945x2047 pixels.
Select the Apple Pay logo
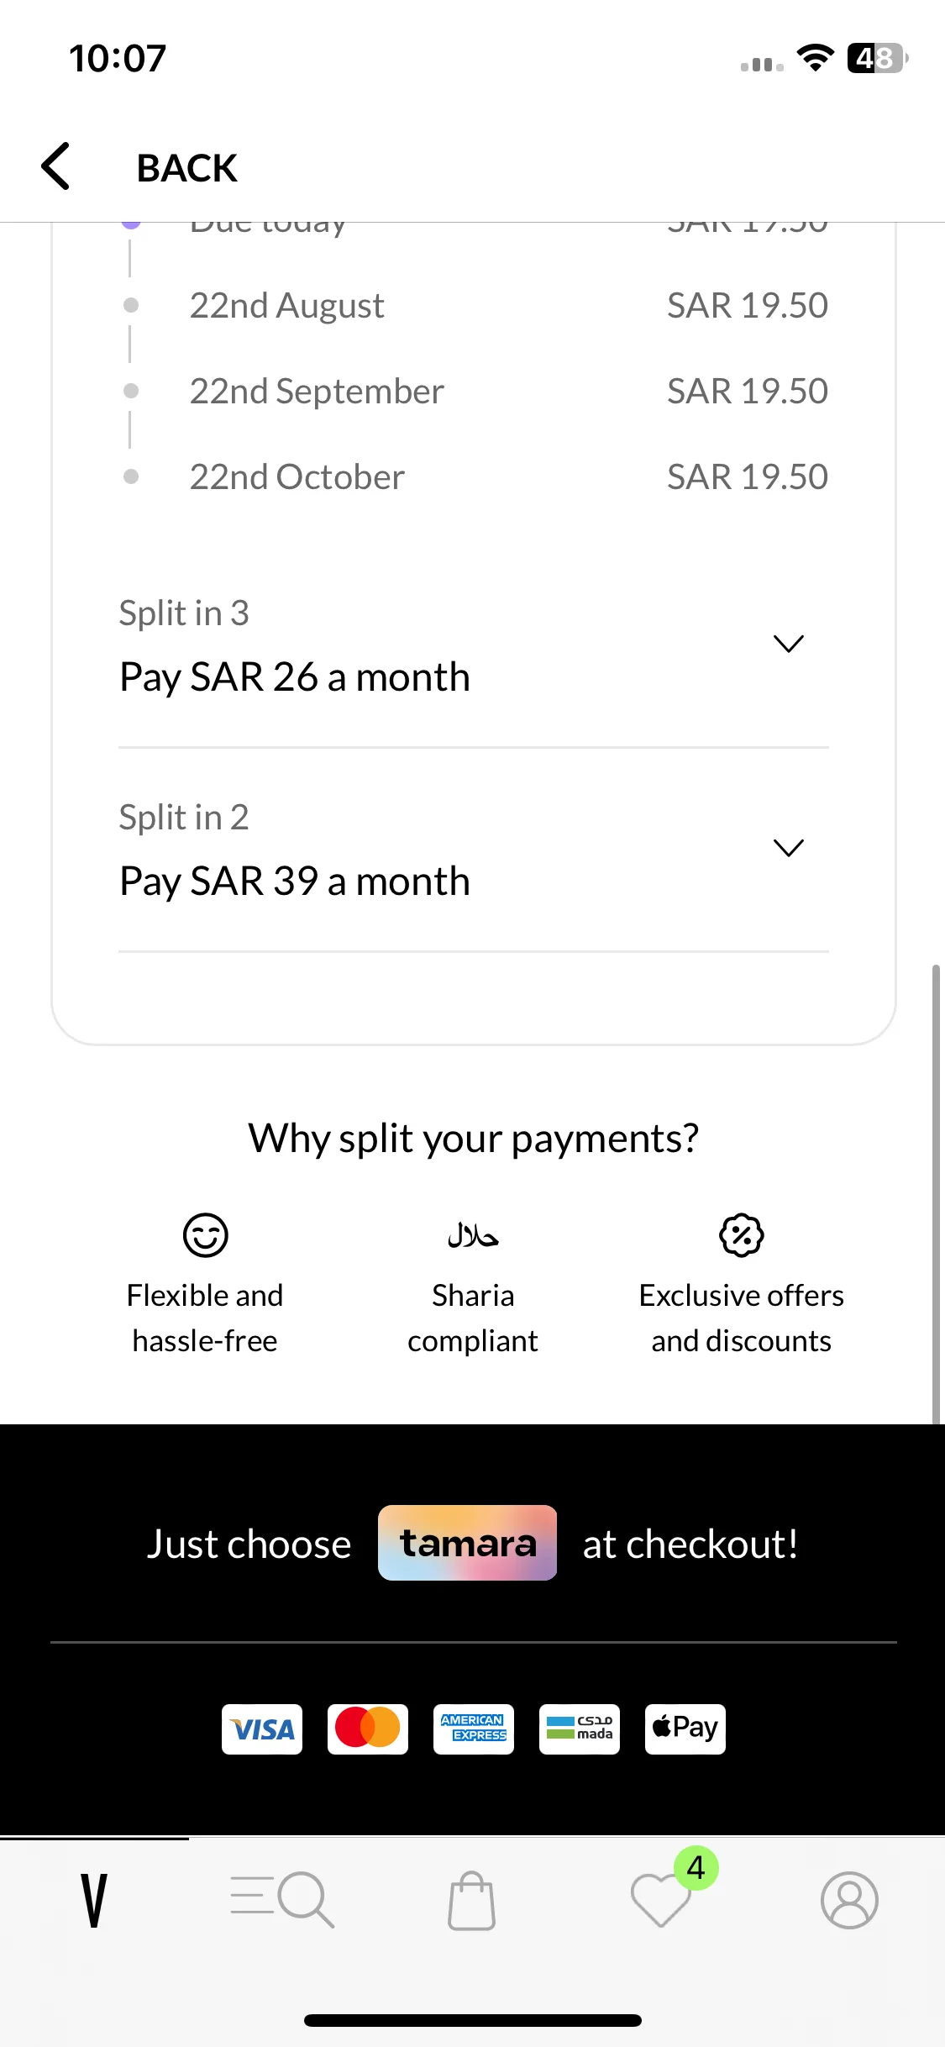click(685, 1729)
